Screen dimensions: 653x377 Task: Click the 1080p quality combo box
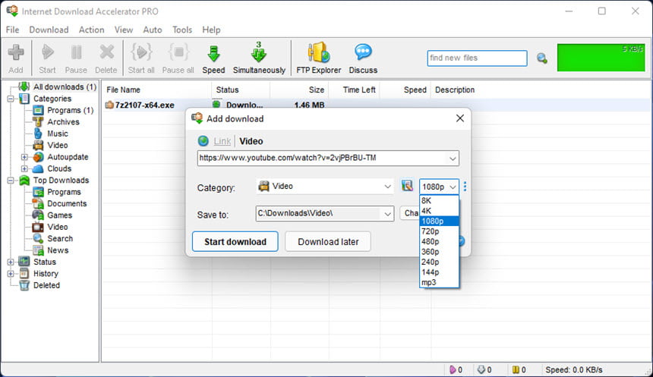[439, 187]
